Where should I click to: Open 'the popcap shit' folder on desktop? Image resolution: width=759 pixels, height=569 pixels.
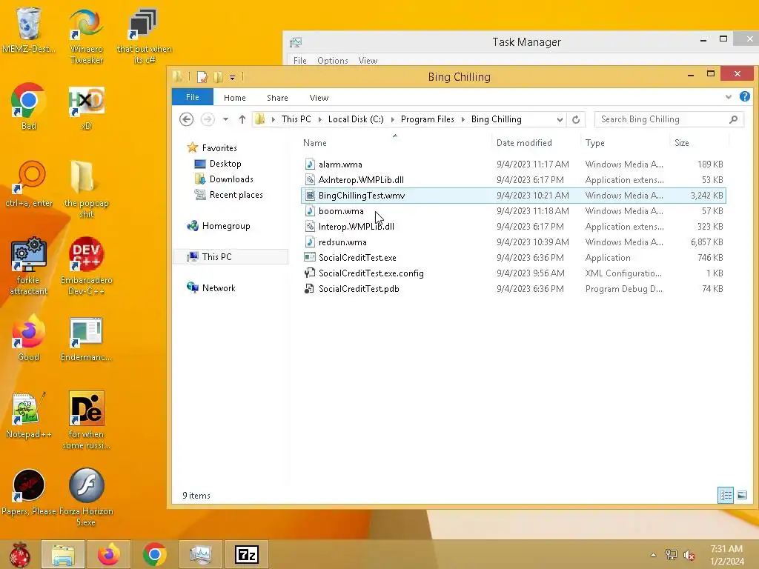pyautogui.click(x=86, y=189)
